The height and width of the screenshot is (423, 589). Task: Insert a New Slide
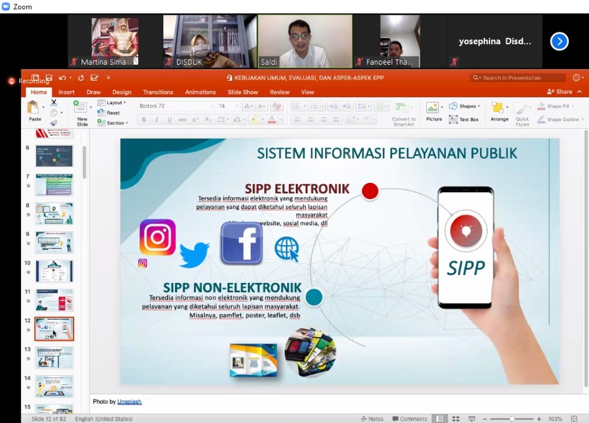pyautogui.click(x=81, y=113)
